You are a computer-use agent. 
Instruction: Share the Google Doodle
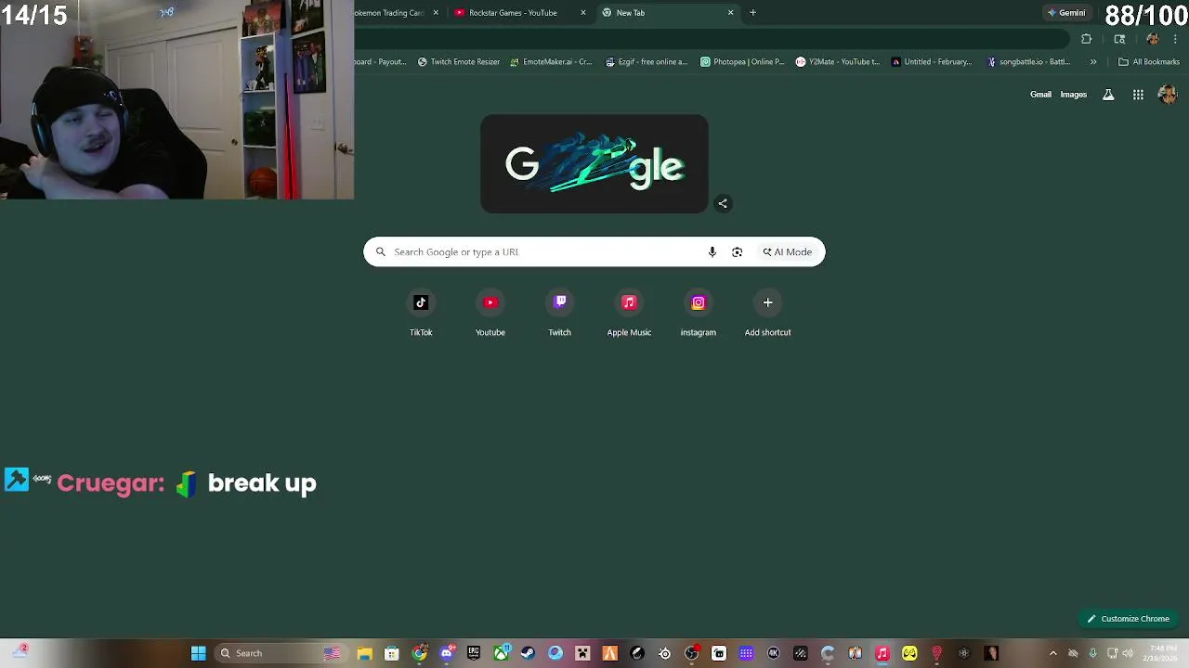[723, 203]
